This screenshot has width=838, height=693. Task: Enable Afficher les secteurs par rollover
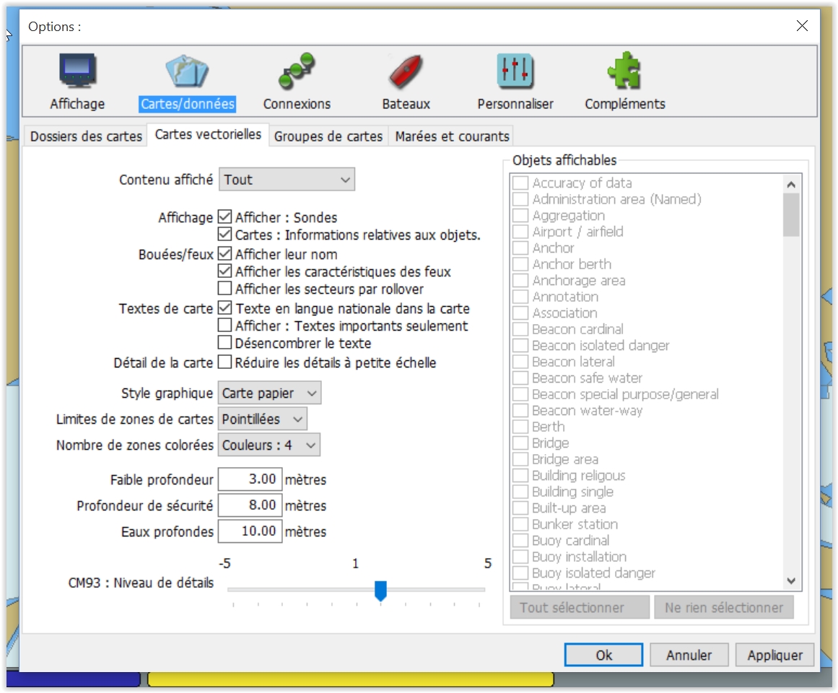click(224, 289)
